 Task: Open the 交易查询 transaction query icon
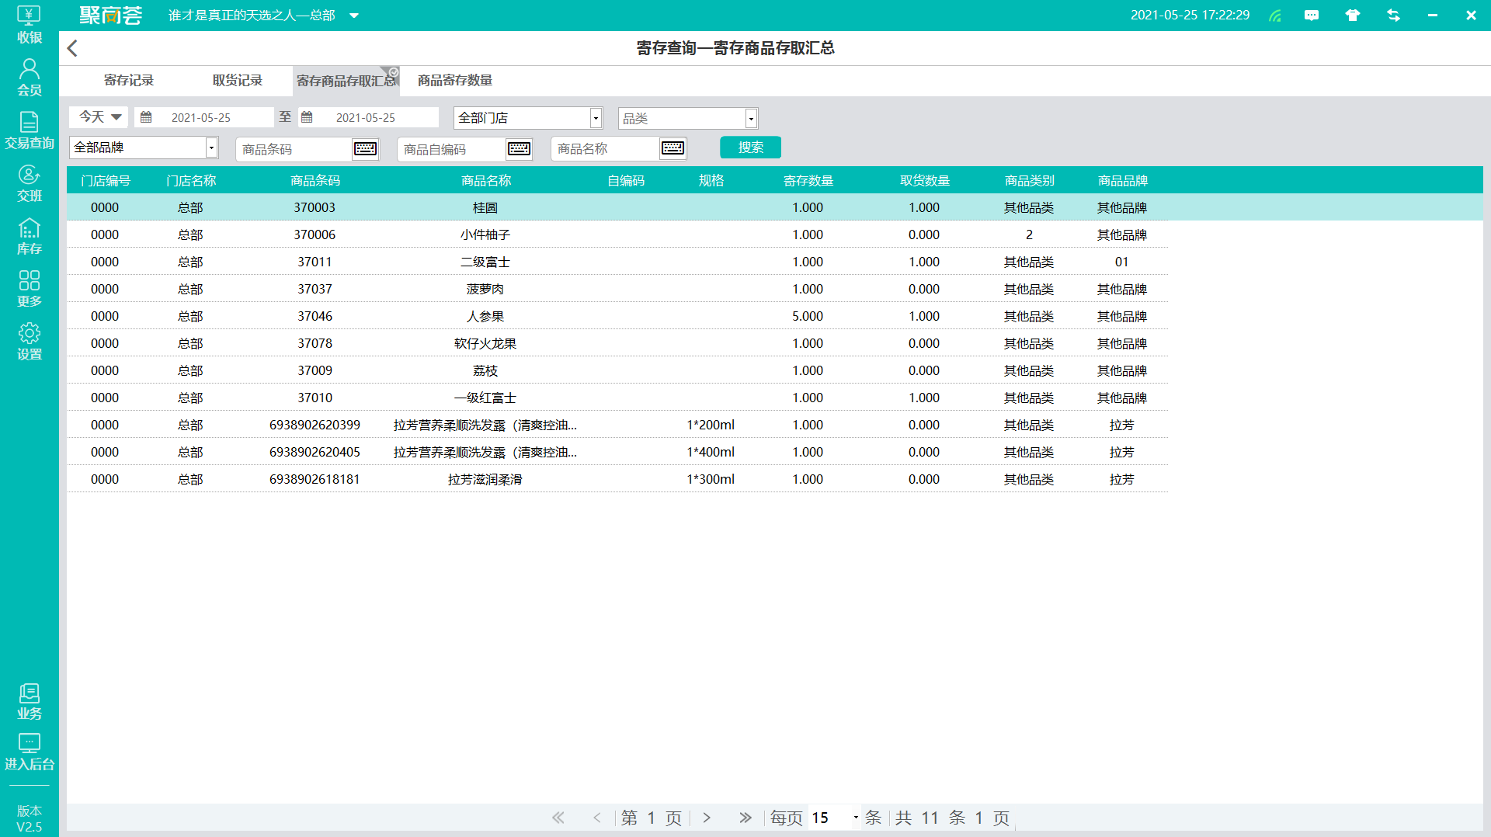click(29, 130)
